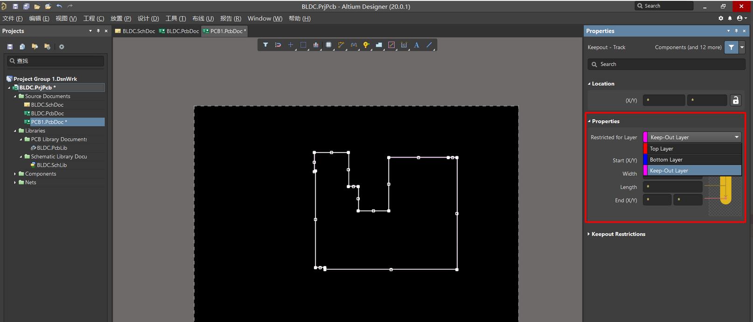Image resolution: width=753 pixels, height=322 pixels.
Task: Open the filter button dropdown arrow
Action: 742,47
